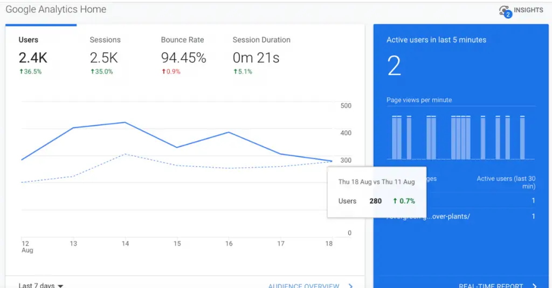This screenshot has width=552, height=288.
Task: Click the large active users count 2
Action: [394, 66]
